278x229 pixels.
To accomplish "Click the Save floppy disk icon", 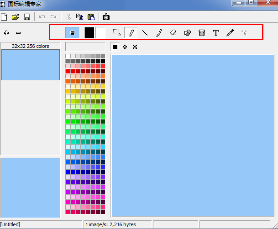I will [27, 17].
